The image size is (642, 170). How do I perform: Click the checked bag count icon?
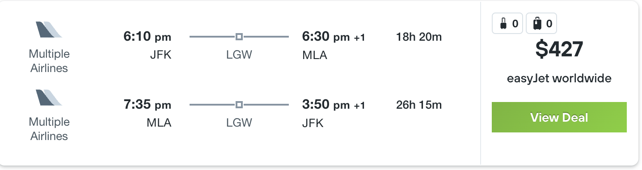[x=541, y=23]
